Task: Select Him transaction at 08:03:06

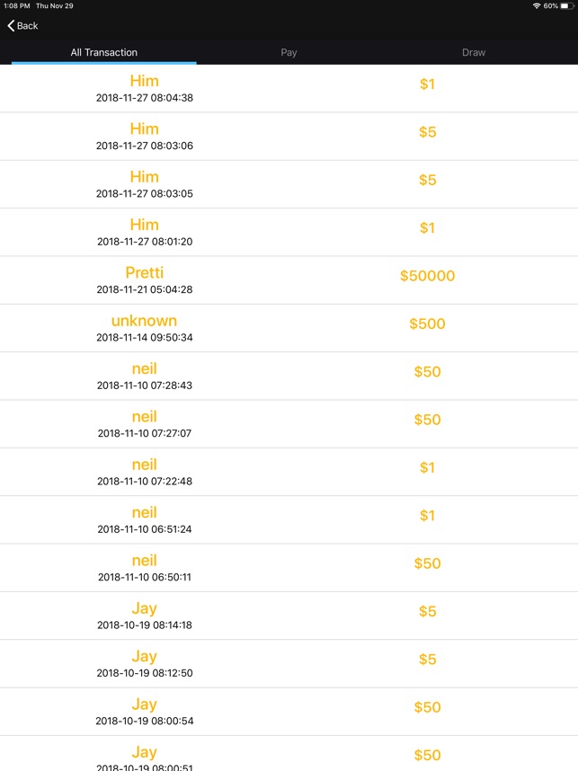Action: point(289,137)
